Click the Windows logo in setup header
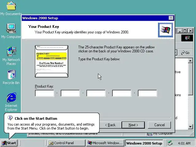The height and width of the screenshot is (147, 196). coord(165,30)
